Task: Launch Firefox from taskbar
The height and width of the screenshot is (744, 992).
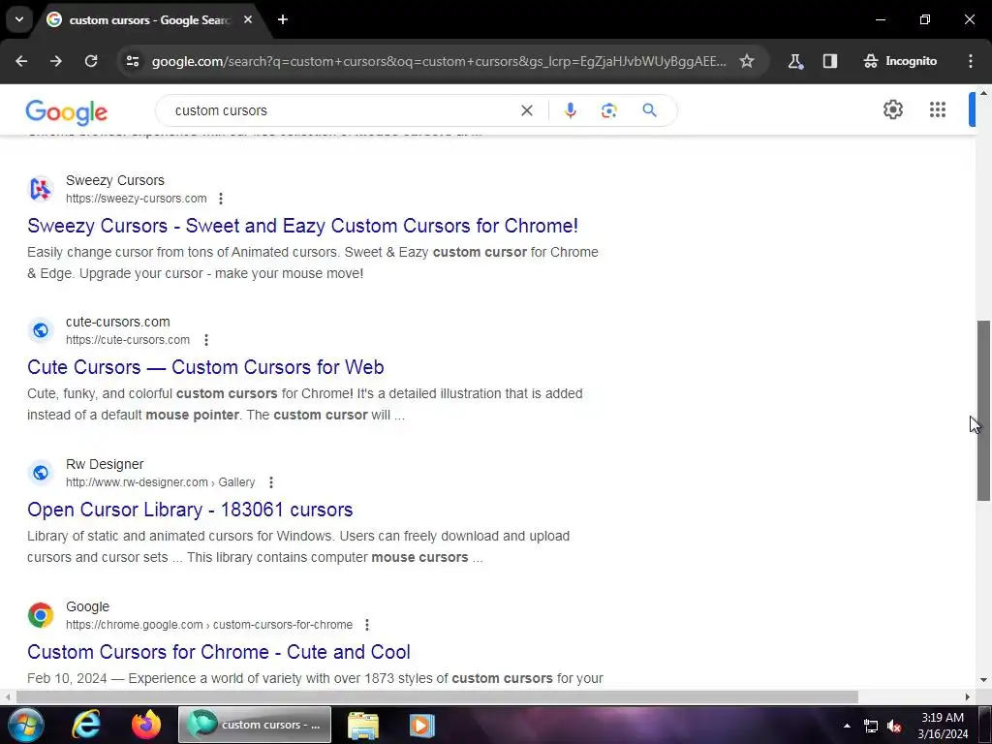Action: coord(146,725)
